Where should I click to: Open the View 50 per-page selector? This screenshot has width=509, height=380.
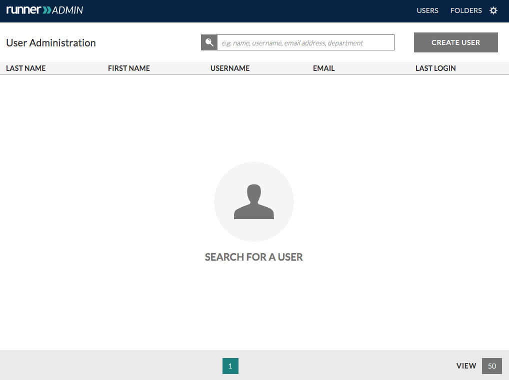point(492,366)
